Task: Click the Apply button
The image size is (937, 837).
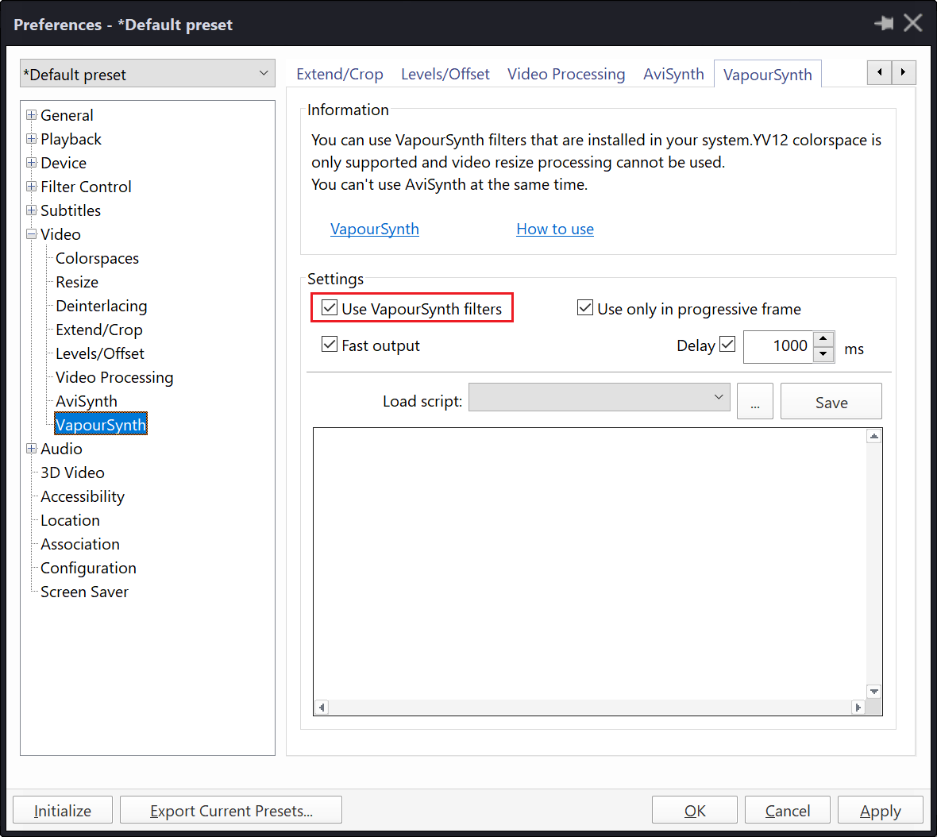Action: 881,810
